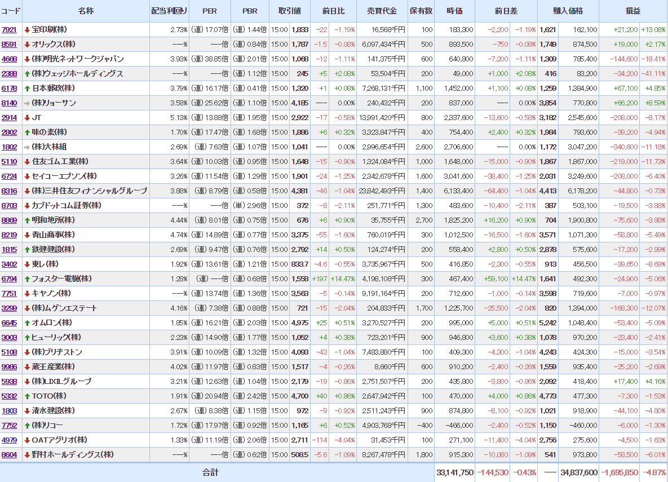Image resolution: width=668 pixels, height=482 pixels.
Task: Select the green up arrow by フォスター電機(株)
Action: point(26,278)
